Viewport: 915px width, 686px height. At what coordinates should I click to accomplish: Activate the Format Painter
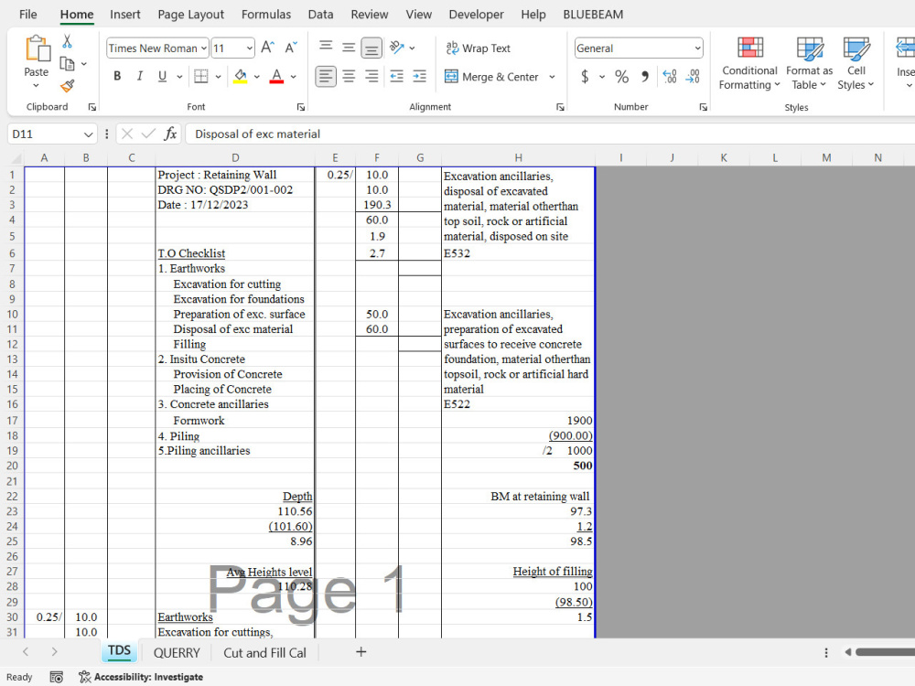[x=66, y=86]
